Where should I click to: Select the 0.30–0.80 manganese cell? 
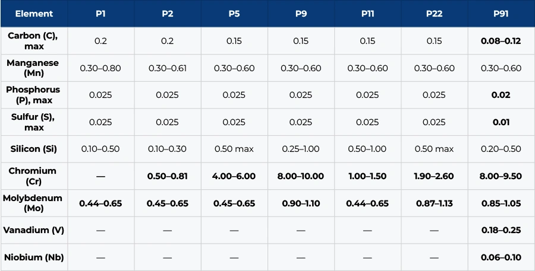tap(100, 68)
